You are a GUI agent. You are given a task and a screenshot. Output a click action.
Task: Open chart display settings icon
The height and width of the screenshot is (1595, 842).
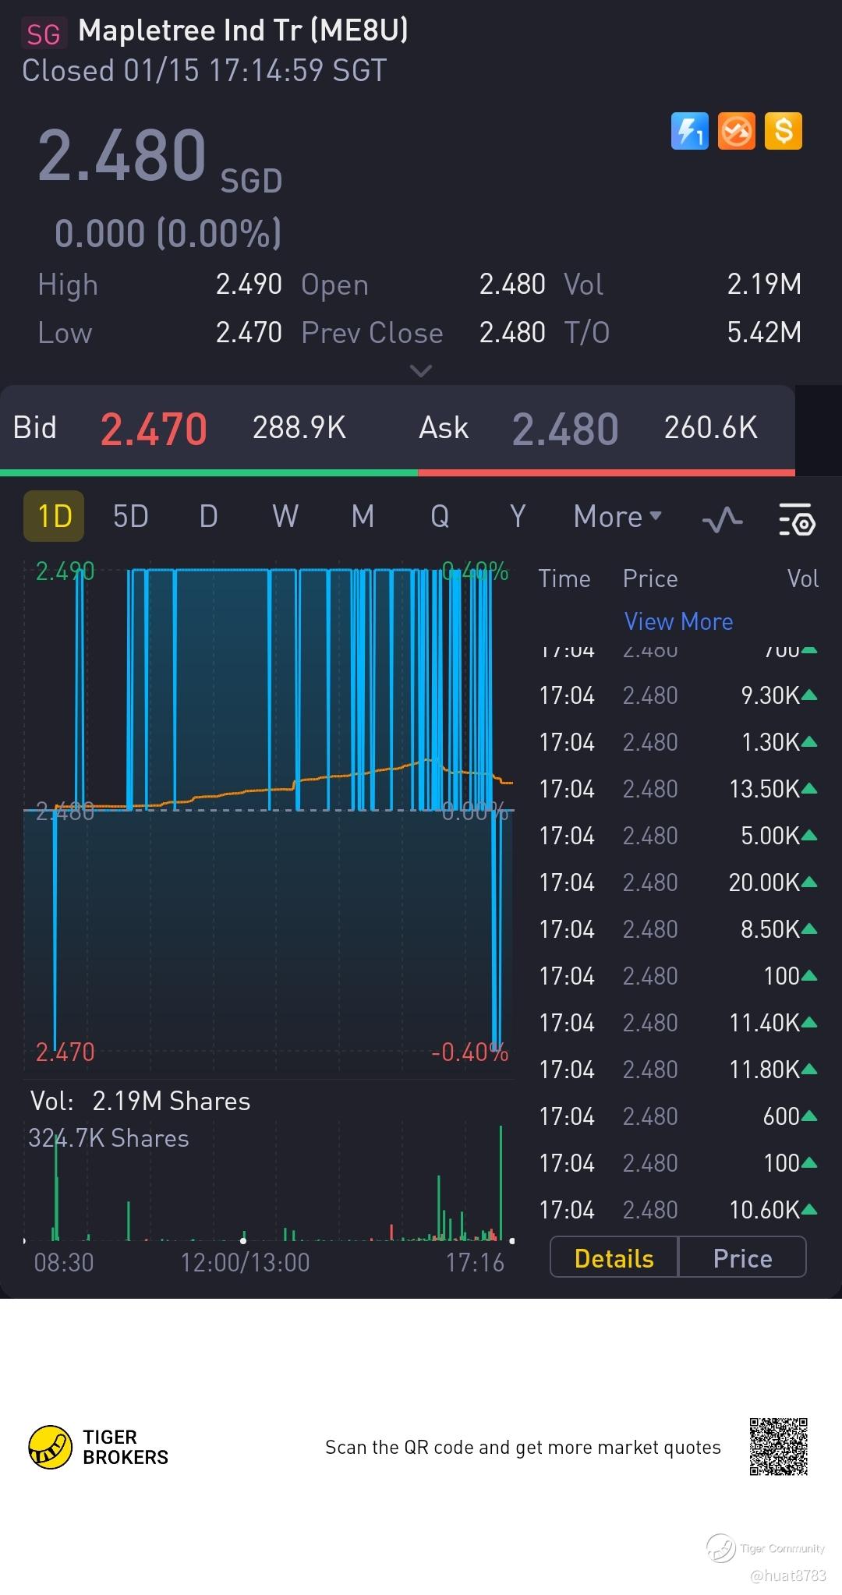(x=797, y=518)
